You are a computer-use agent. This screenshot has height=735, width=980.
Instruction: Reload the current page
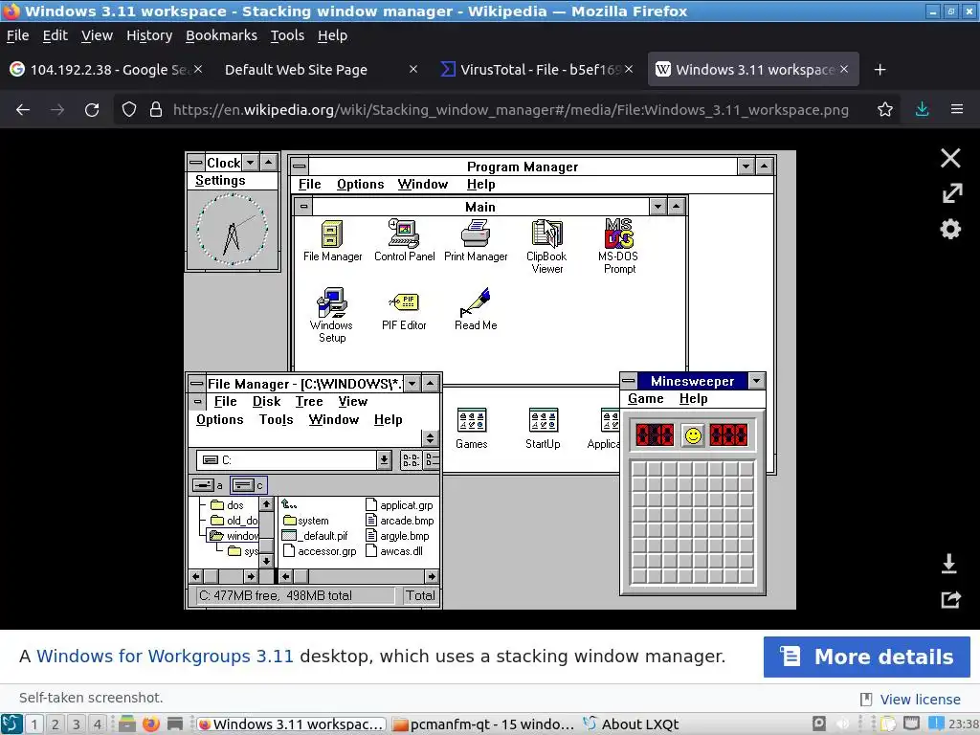pos(92,110)
